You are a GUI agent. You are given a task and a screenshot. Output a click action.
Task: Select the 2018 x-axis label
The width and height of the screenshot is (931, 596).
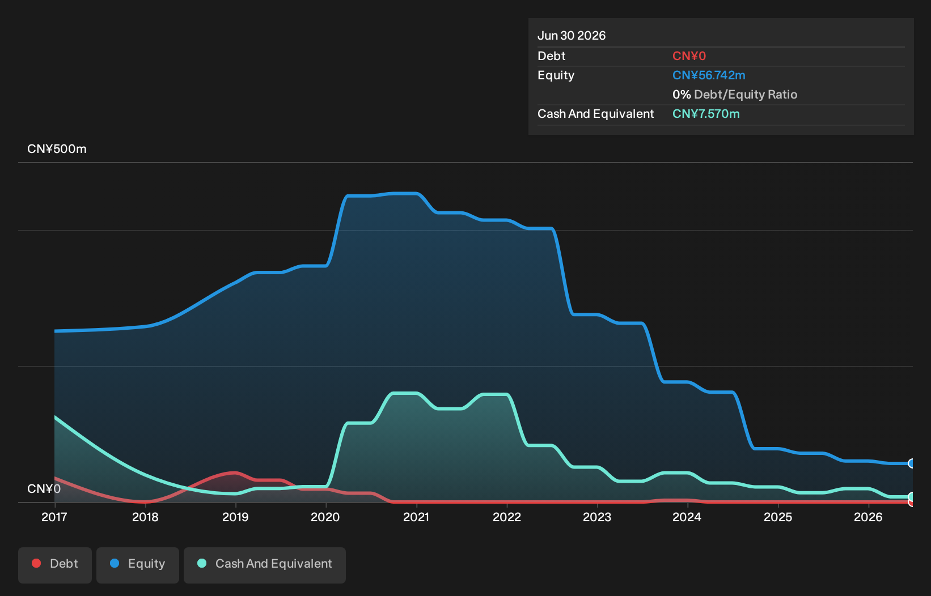pos(145,517)
